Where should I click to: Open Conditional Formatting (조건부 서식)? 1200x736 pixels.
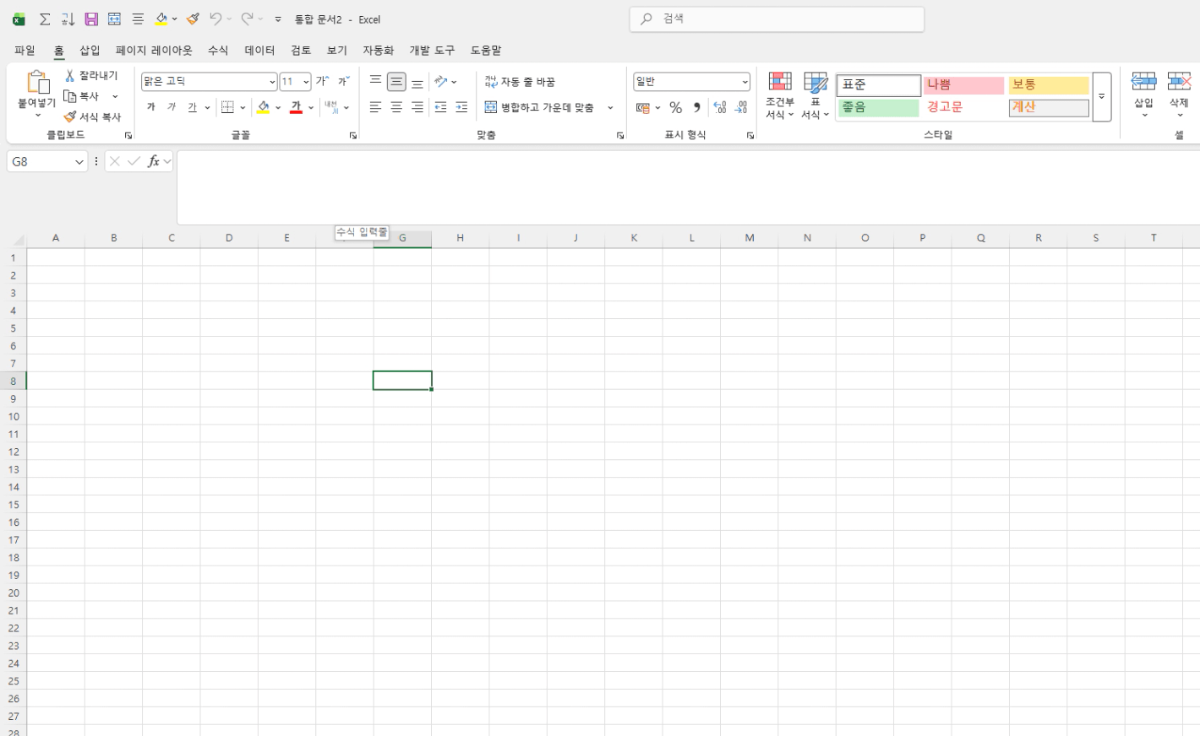click(x=779, y=95)
